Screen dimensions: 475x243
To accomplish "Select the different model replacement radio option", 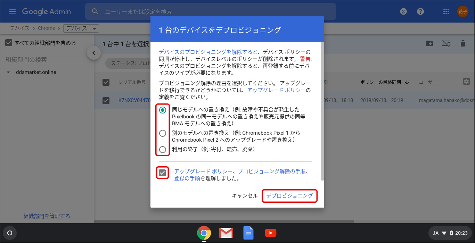I will coord(163,133).
